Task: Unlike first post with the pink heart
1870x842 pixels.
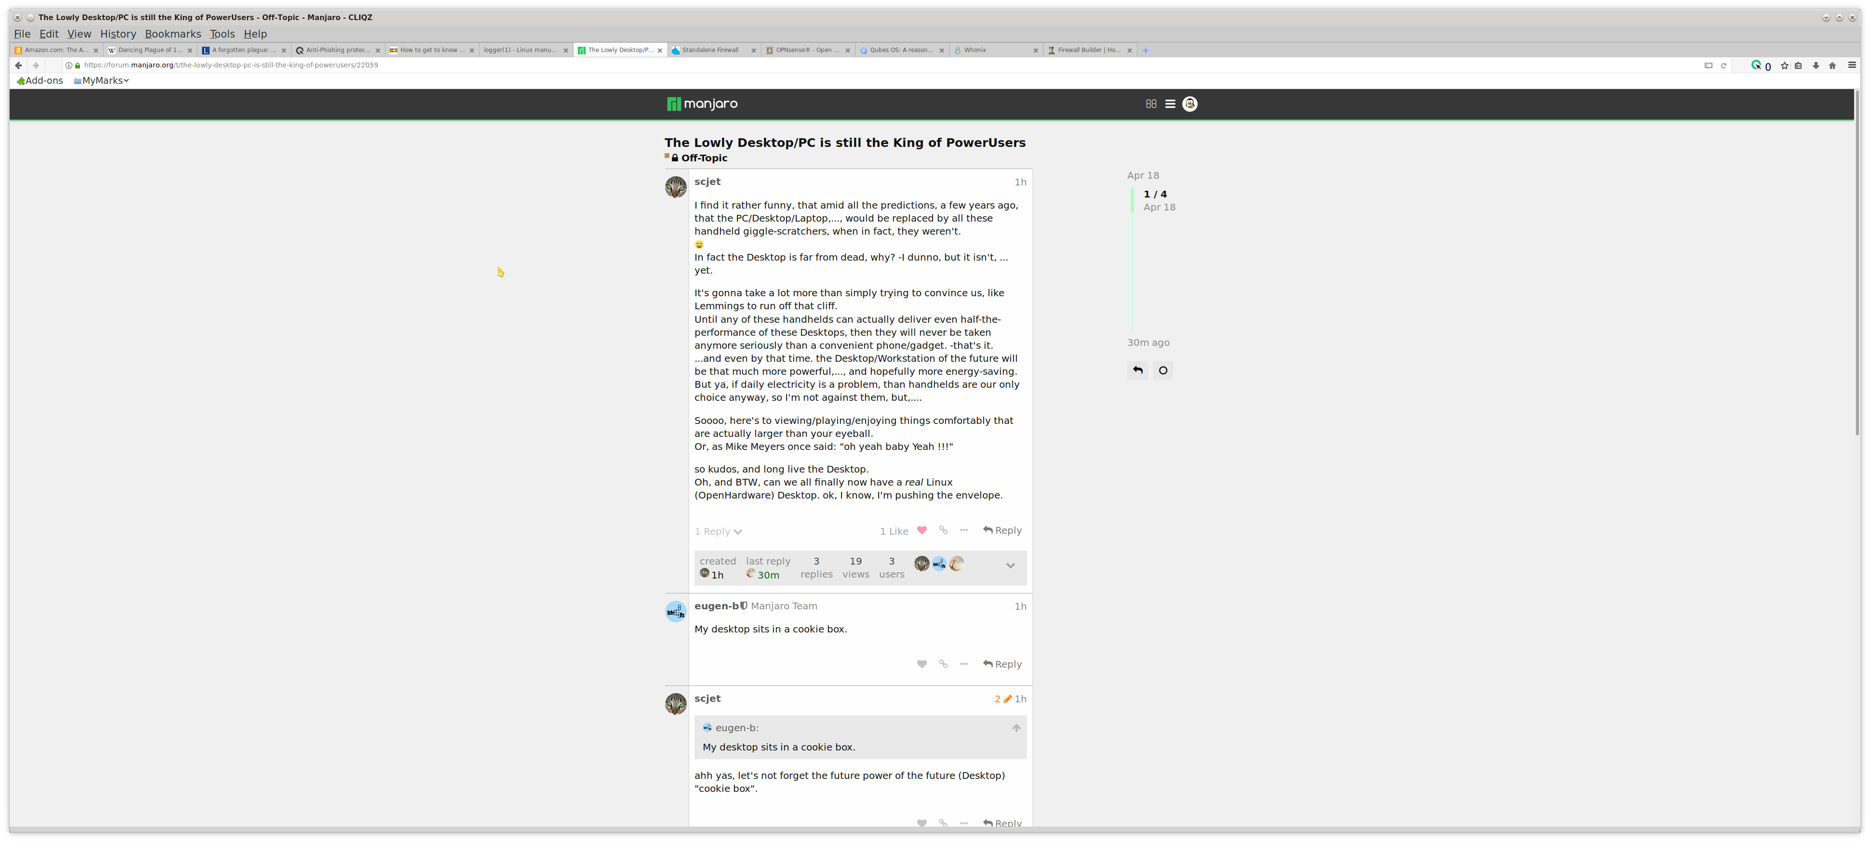Action: [x=922, y=530]
